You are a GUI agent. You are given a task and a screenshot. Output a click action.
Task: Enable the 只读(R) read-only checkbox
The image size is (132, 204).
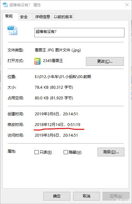[36, 152]
